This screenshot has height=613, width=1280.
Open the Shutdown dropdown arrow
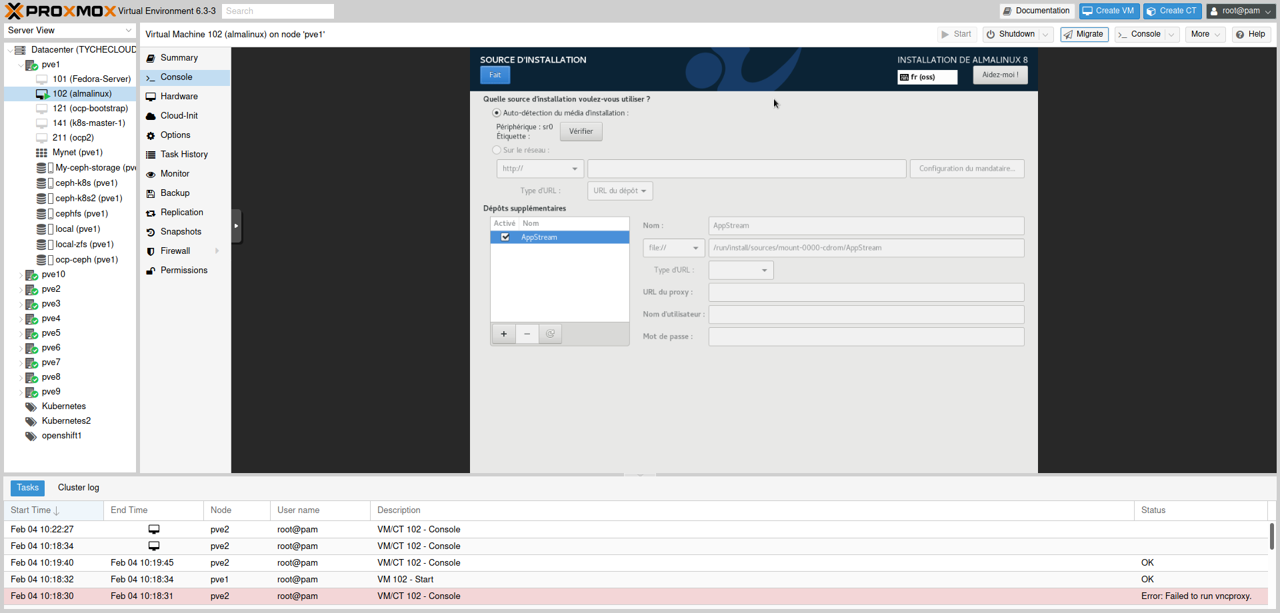click(x=1046, y=35)
